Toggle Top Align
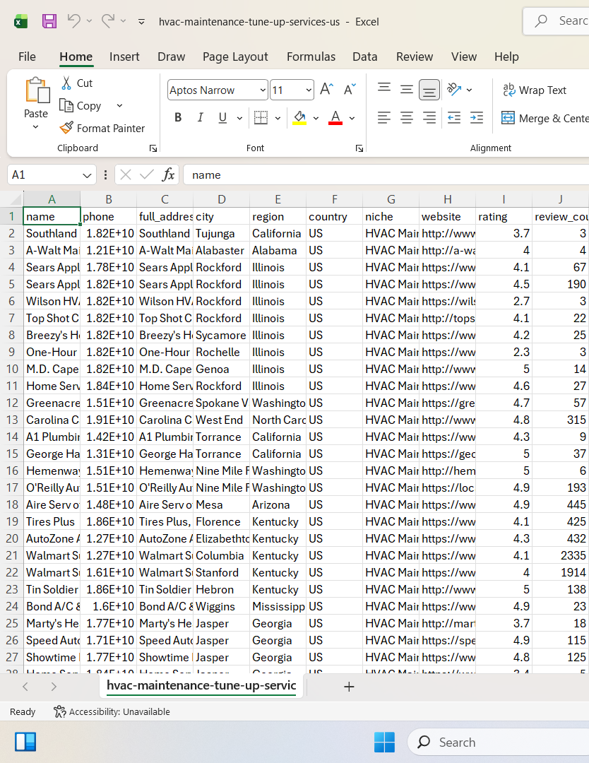 pos(384,89)
